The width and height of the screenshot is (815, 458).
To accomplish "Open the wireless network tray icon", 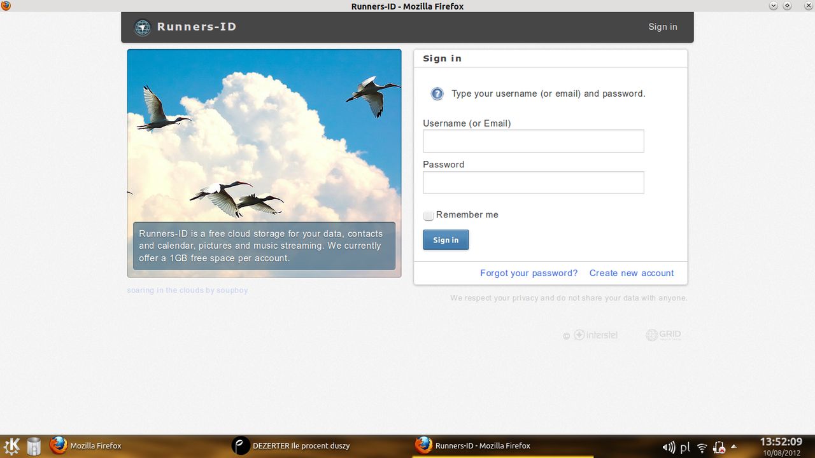I will tap(702, 448).
